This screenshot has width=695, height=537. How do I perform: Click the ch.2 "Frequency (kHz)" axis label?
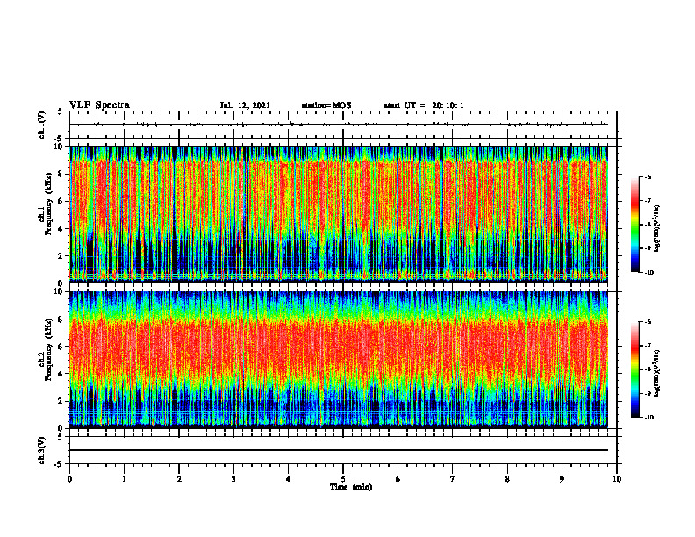tap(49, 348)
